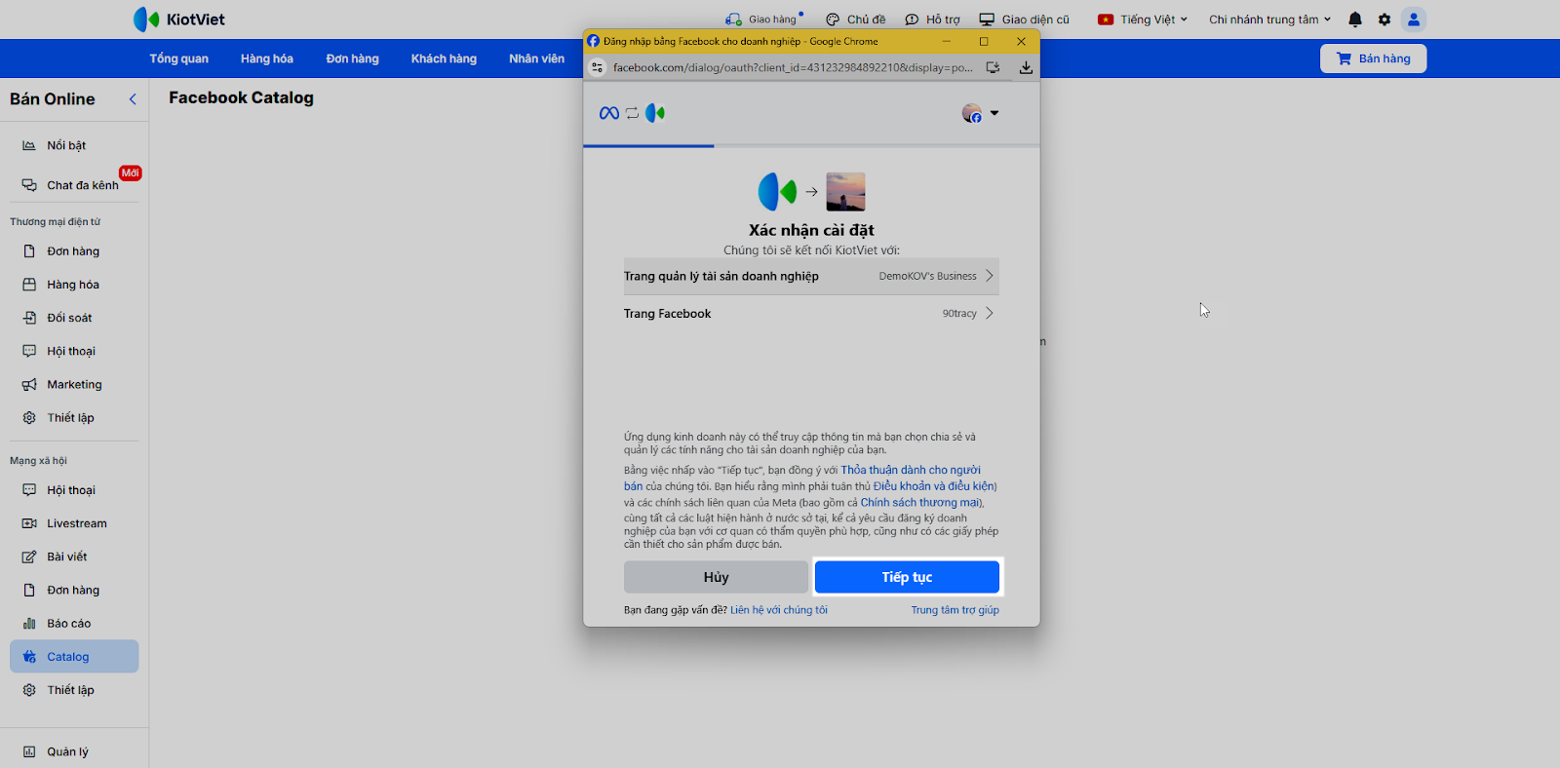Open Đối soát in the sidebar
The height and width of the screenshot is (768, 1560).
coord(74,318)
